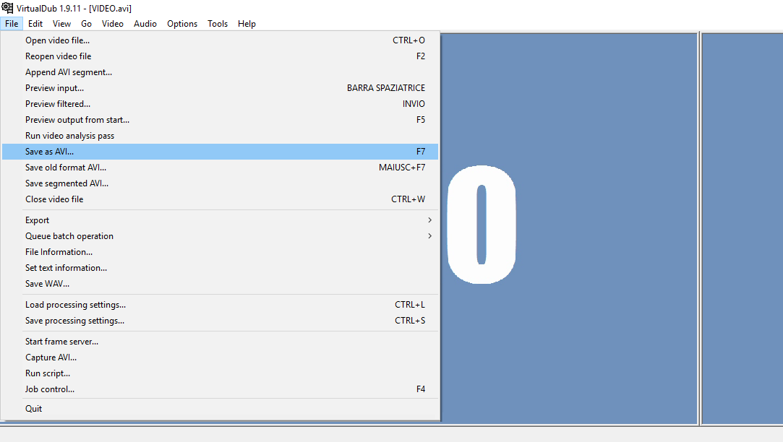This screenshot has height=442, width=783.
Task: Open the Tools menu
Action: (218, 23)
